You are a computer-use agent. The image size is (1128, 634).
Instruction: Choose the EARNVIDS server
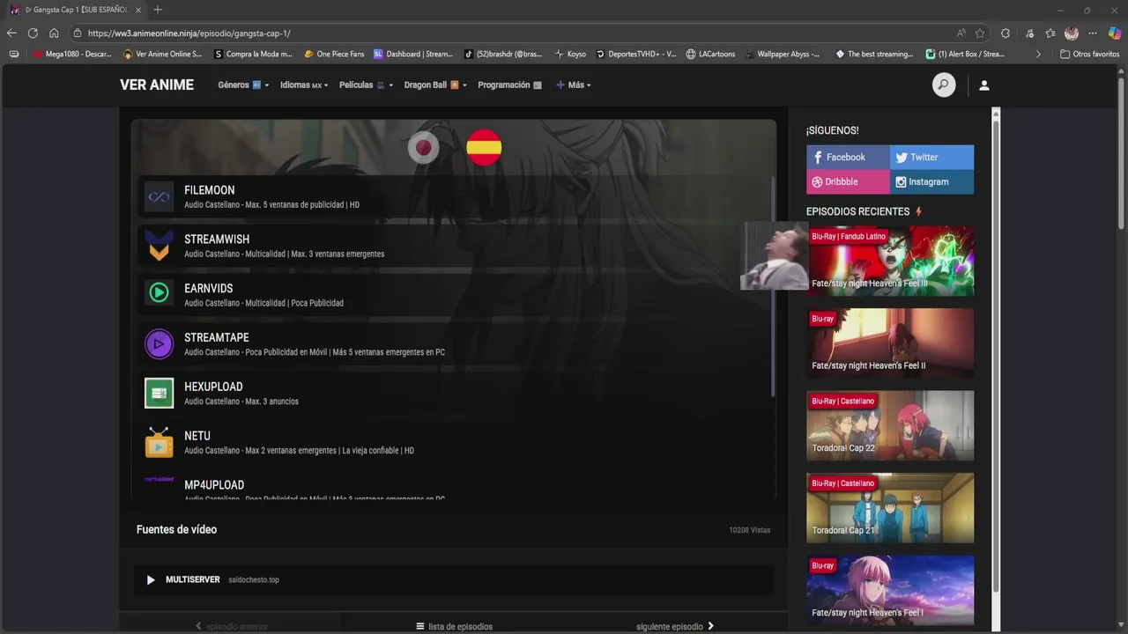click(x=454, y=295)
